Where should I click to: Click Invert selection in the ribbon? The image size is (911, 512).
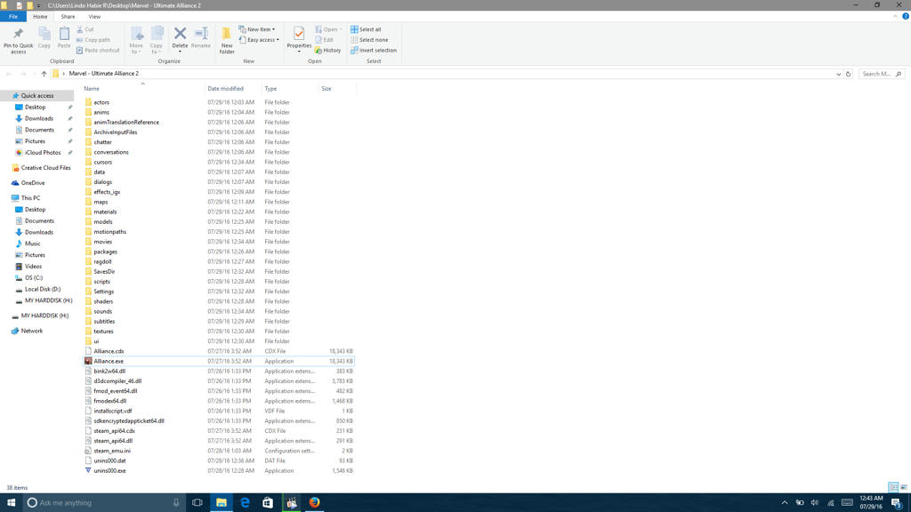click(374, 51)
